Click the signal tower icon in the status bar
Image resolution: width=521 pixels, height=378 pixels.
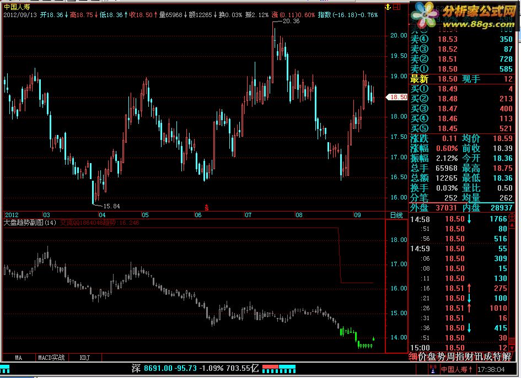click(433, 369)
